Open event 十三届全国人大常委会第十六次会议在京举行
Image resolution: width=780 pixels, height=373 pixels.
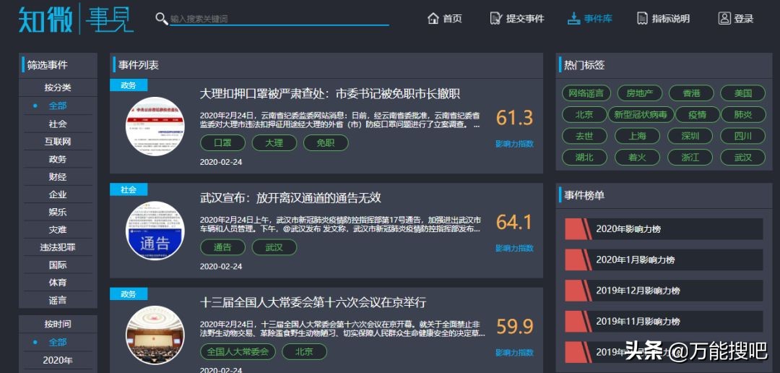[313, 302]
